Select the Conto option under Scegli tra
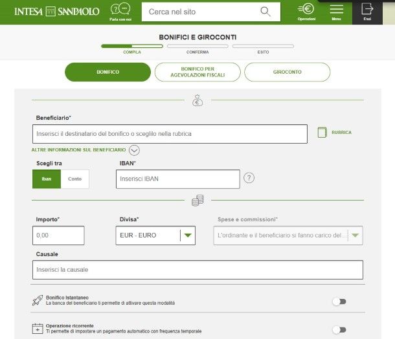 75,179
